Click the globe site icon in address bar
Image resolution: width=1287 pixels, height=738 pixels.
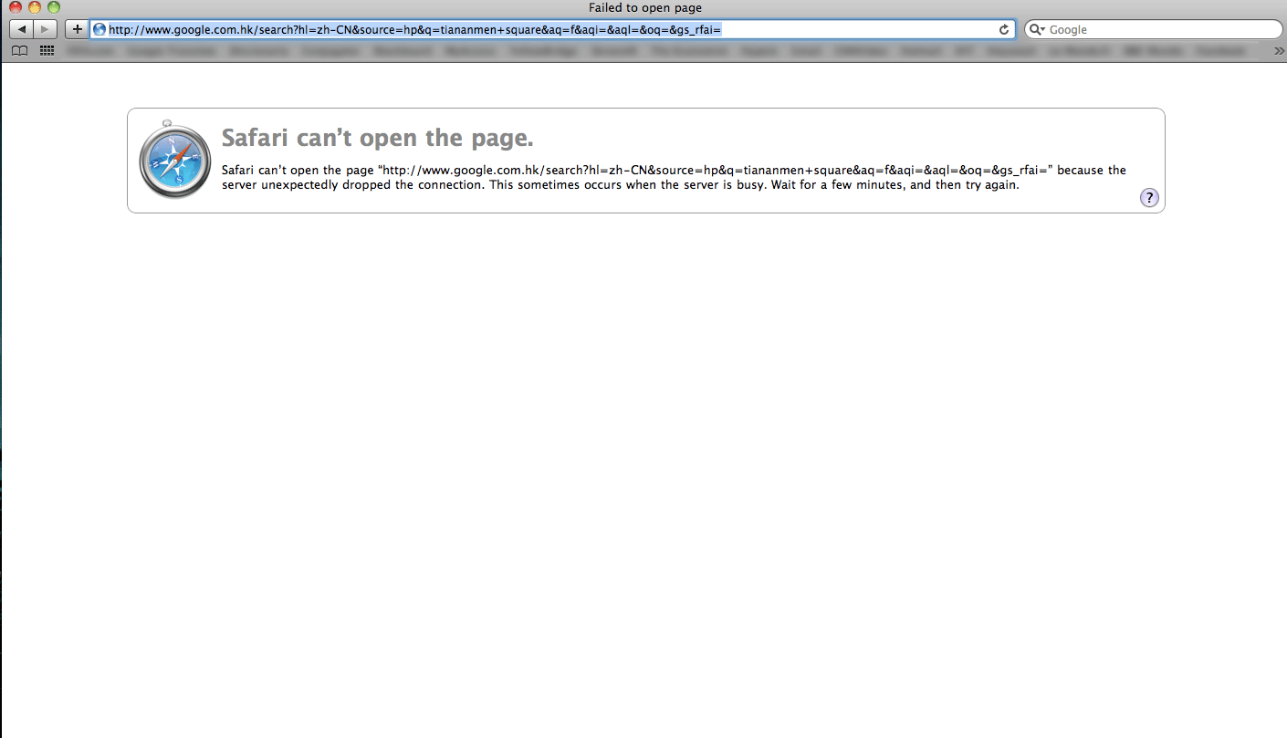(x=99, y=29)
